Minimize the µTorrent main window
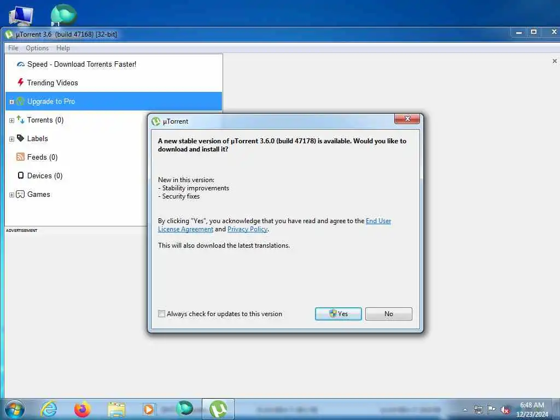 pyautogui.click(x=519, y=32)
